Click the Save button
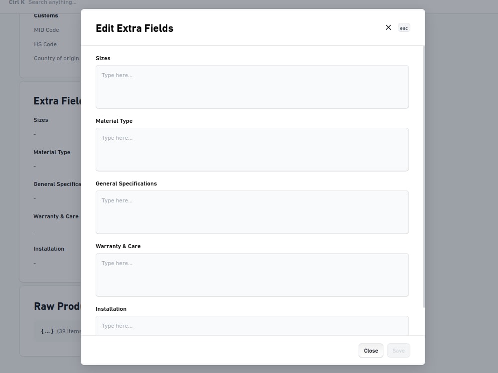This screenshot has width=498, height=373. [398, 351]
